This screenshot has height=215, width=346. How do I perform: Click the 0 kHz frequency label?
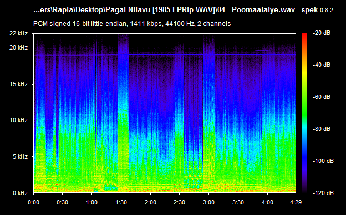click(x=20, y=193)
